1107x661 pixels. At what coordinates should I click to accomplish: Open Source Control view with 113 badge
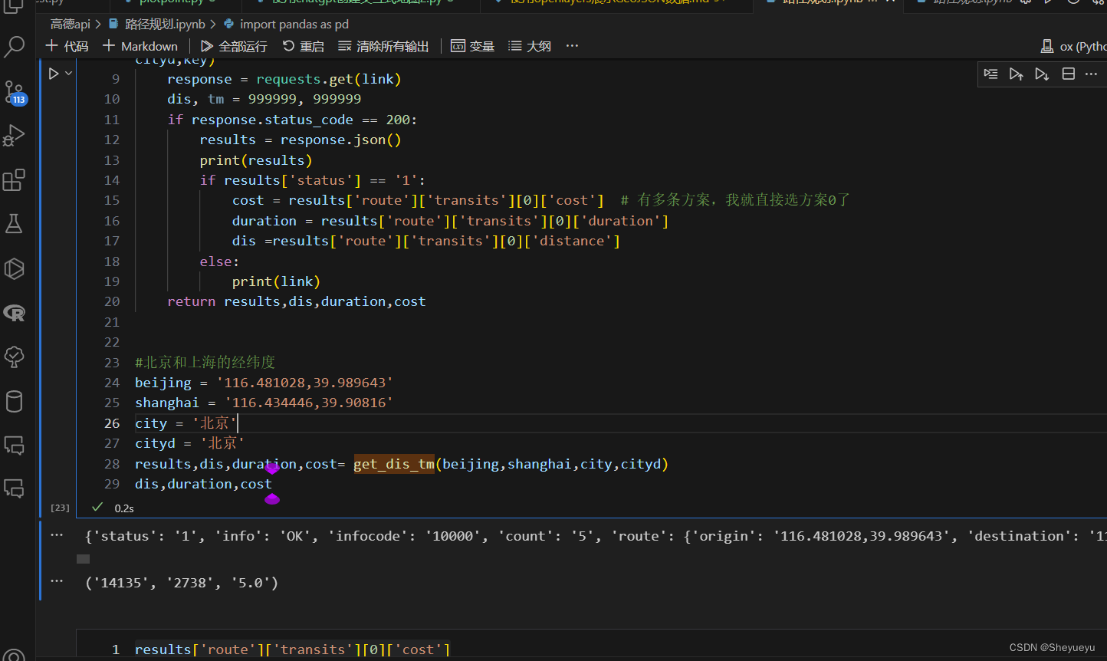pos(15,93)
